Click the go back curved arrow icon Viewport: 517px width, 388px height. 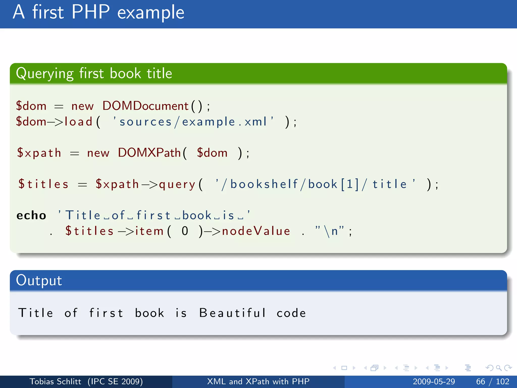click(x=489, y=368)
